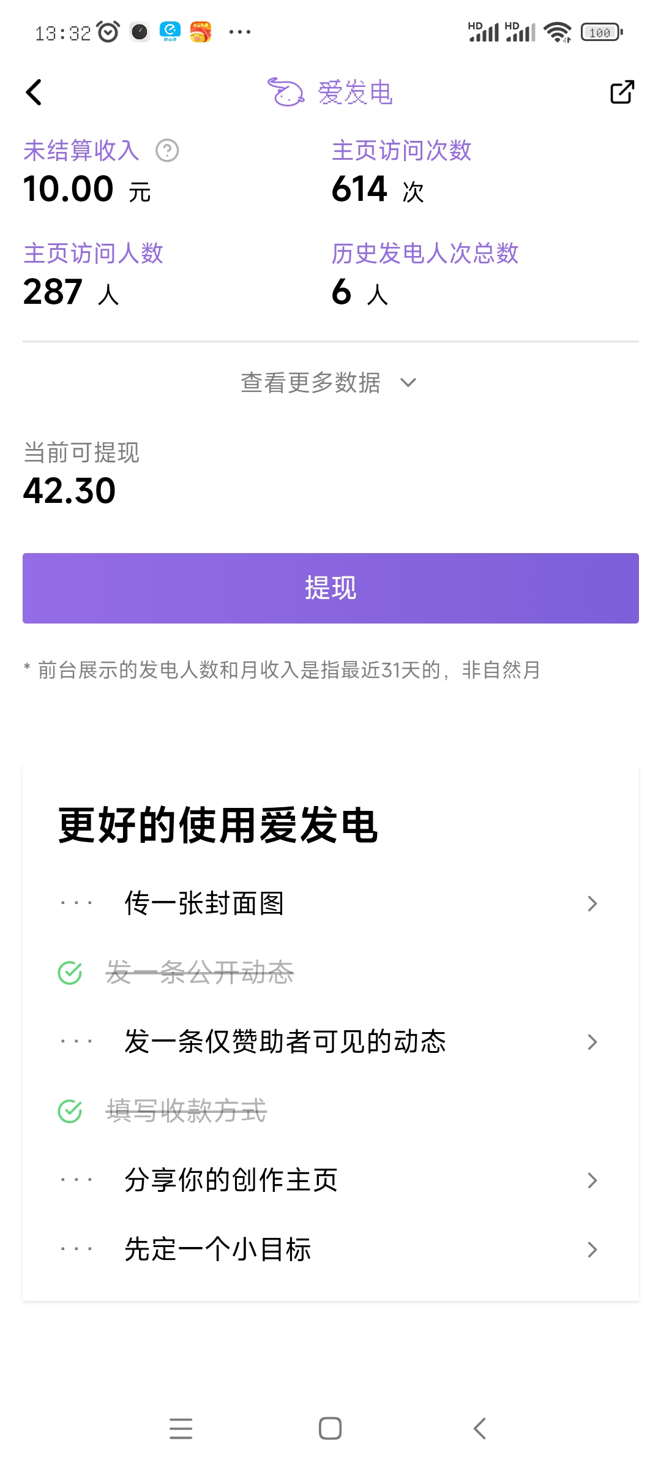Click the help icon beside 未结算收入

[167, 151]
